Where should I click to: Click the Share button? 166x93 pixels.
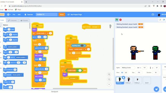click(62, 14)
